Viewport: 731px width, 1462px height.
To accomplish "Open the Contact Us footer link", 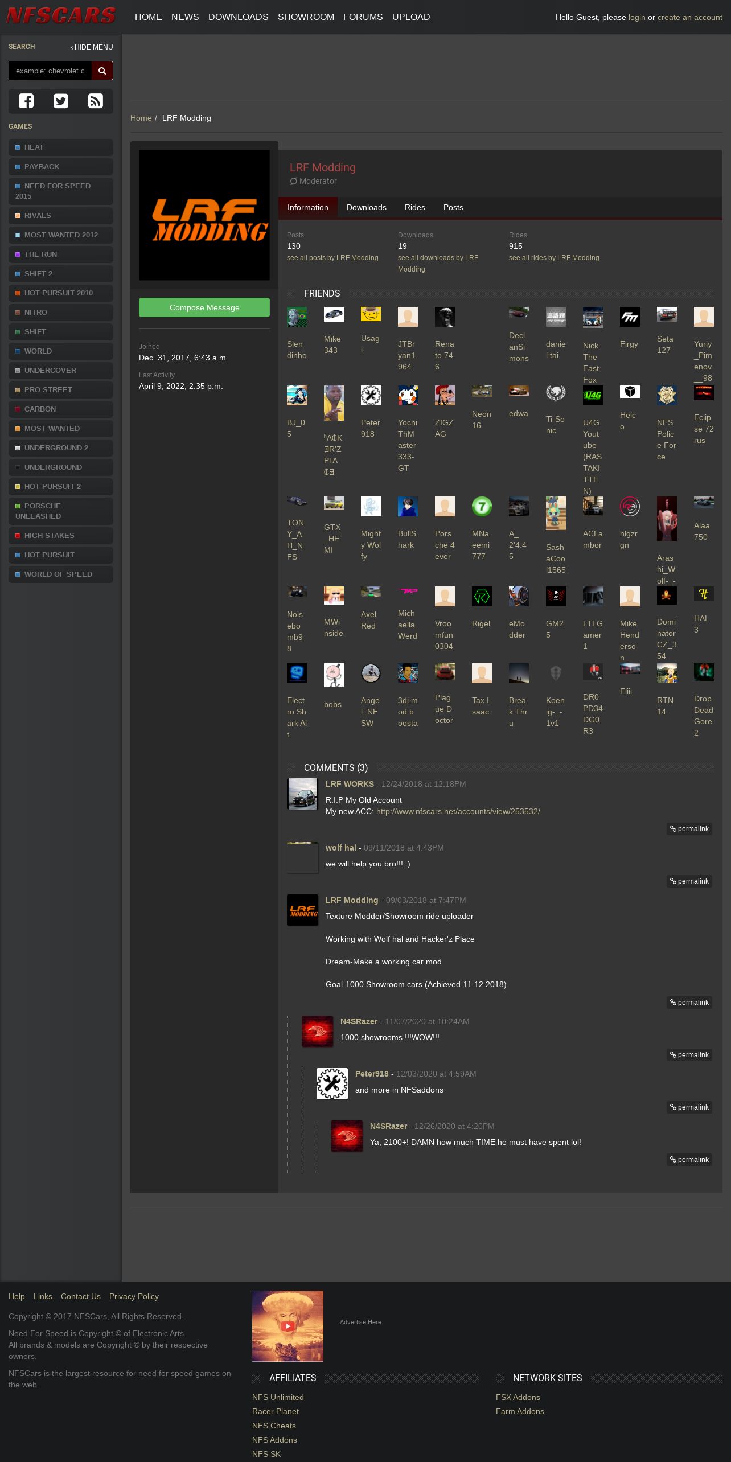I will pos(81,1296).
